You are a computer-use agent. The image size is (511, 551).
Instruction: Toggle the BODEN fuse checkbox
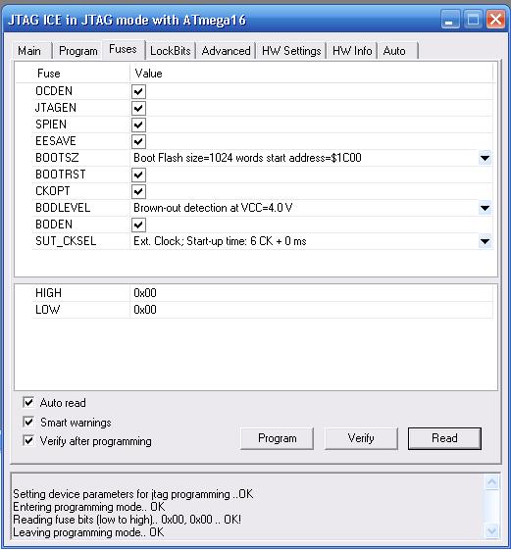coord(138,225)
